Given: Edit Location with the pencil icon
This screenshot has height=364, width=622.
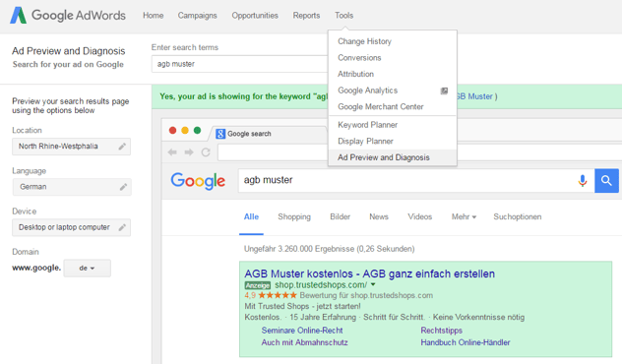Looking at the screenshot, I should pos(122,147).
